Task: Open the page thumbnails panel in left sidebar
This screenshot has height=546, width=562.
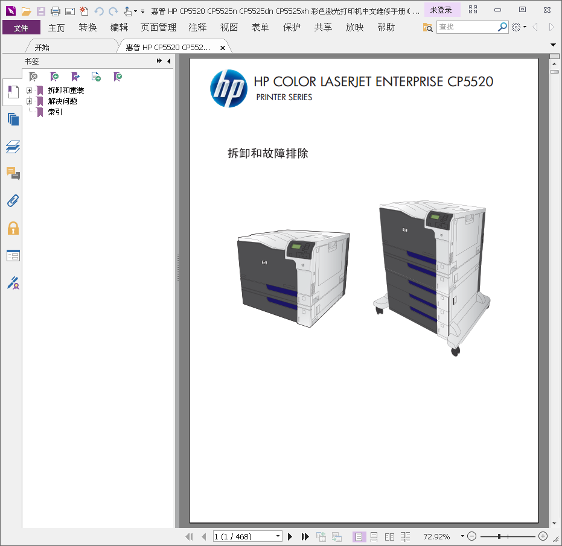Action: (13, 119)
